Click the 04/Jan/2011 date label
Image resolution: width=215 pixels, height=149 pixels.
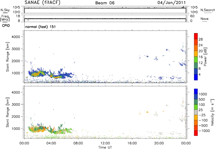pos(171,3)
